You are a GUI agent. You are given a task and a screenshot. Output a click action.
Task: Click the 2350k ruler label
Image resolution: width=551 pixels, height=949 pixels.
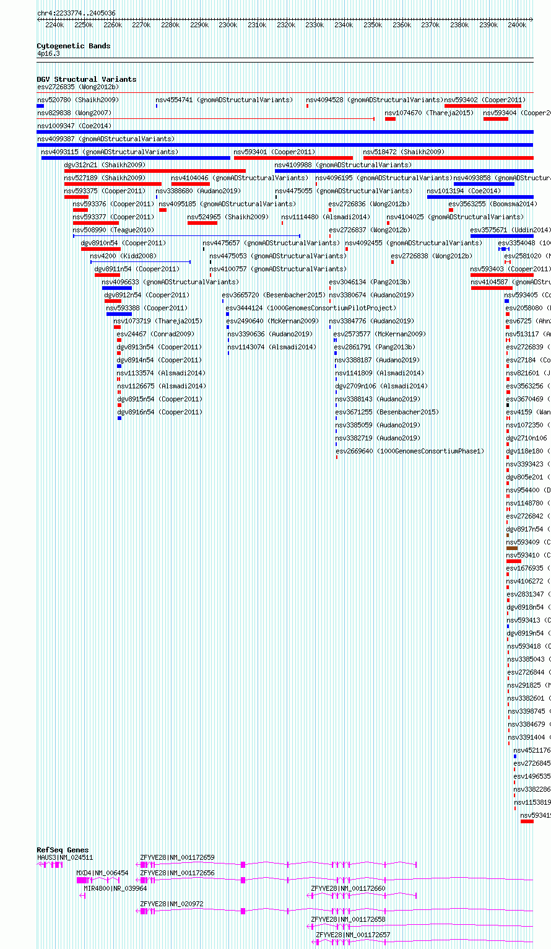click(x=373, y=25)
